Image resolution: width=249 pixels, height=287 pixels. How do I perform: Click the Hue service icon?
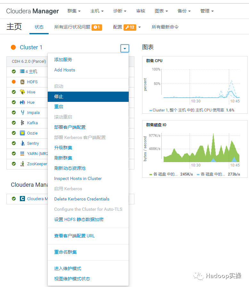pyautogui.click(x=22, y=102)
